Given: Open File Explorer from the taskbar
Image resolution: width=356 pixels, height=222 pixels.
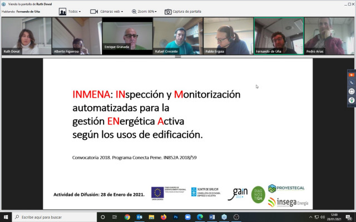Looking at the screenshot, I should (x=151, y=217).
